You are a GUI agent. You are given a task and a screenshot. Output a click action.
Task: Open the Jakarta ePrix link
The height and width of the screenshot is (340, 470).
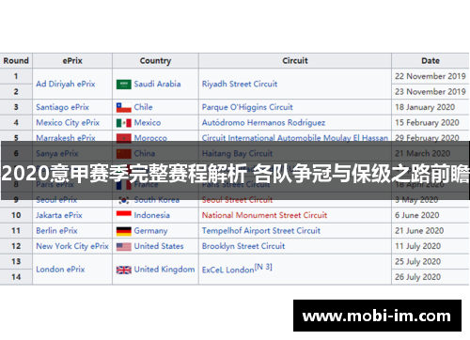[59, 215]
